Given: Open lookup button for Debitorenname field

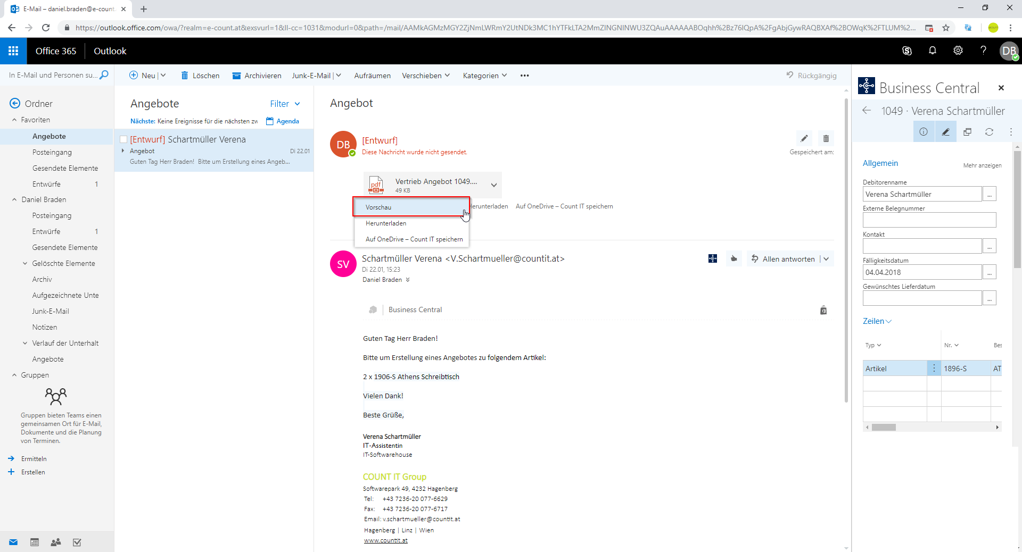Looking at the screenshot, I should tap(990, 194).
